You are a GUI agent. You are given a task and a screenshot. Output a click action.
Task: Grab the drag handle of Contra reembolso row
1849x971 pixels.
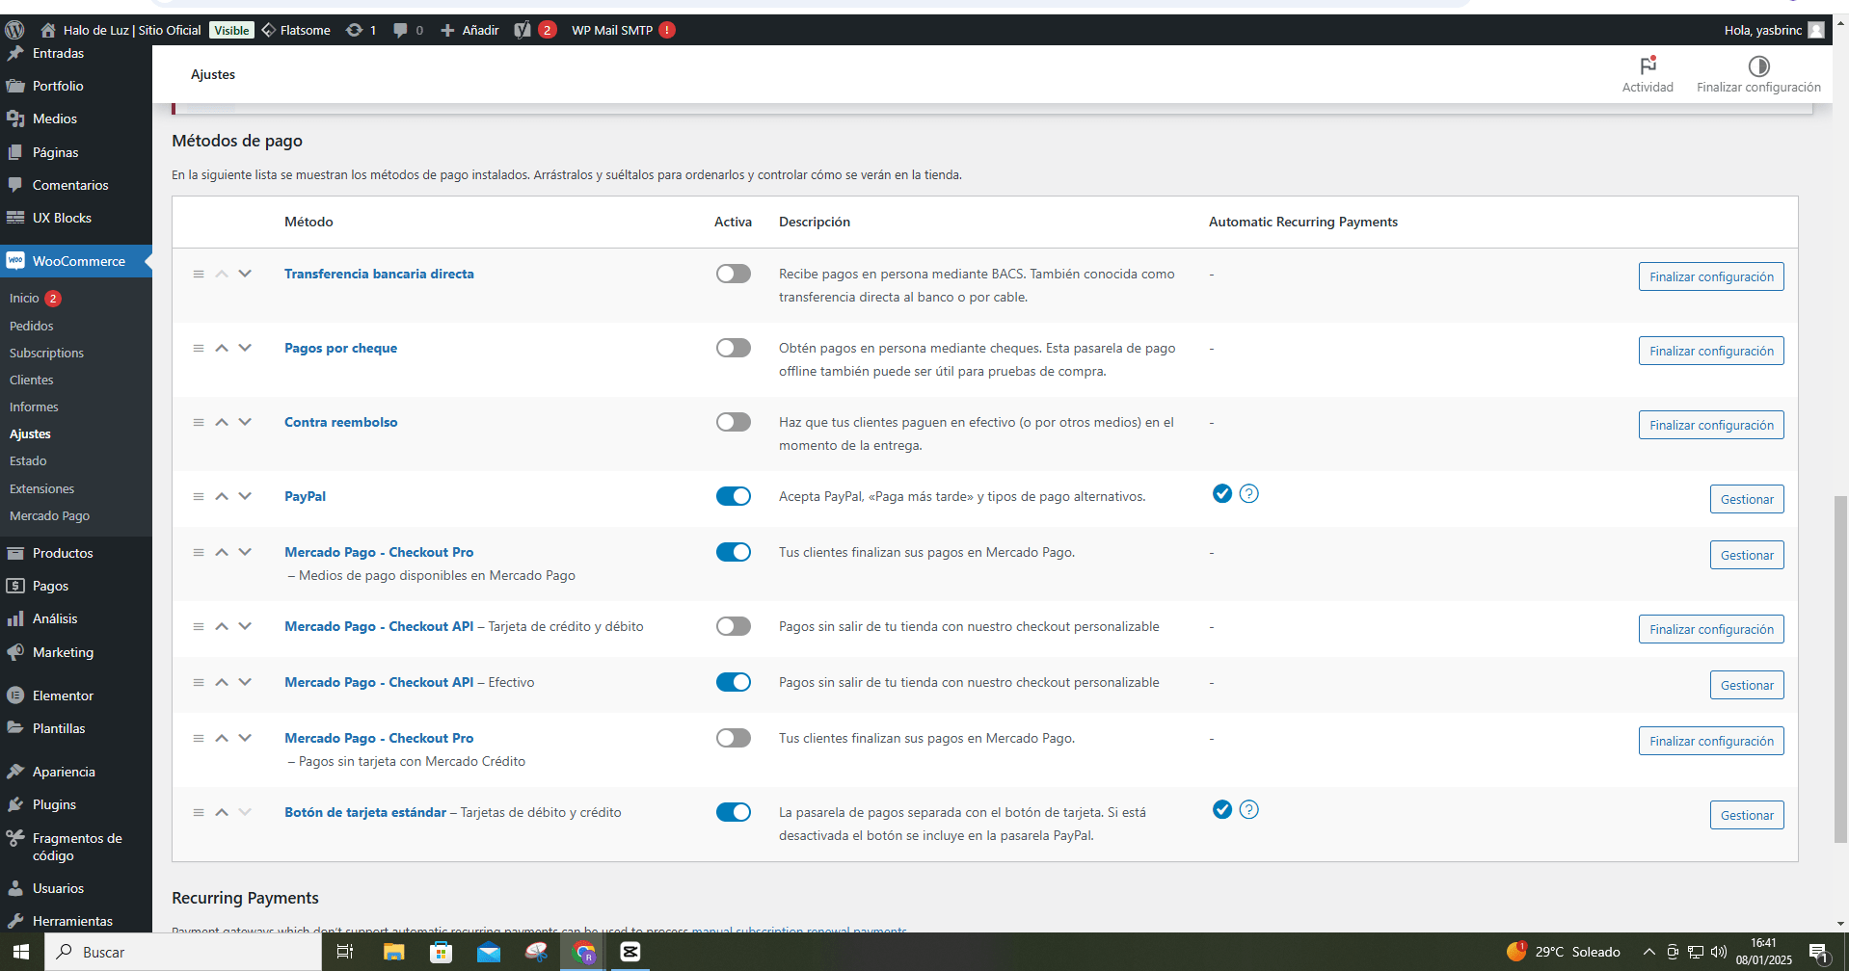click(199, 423)
